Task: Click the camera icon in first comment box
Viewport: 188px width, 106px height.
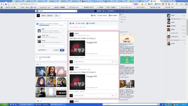Action: click(113, 62)
